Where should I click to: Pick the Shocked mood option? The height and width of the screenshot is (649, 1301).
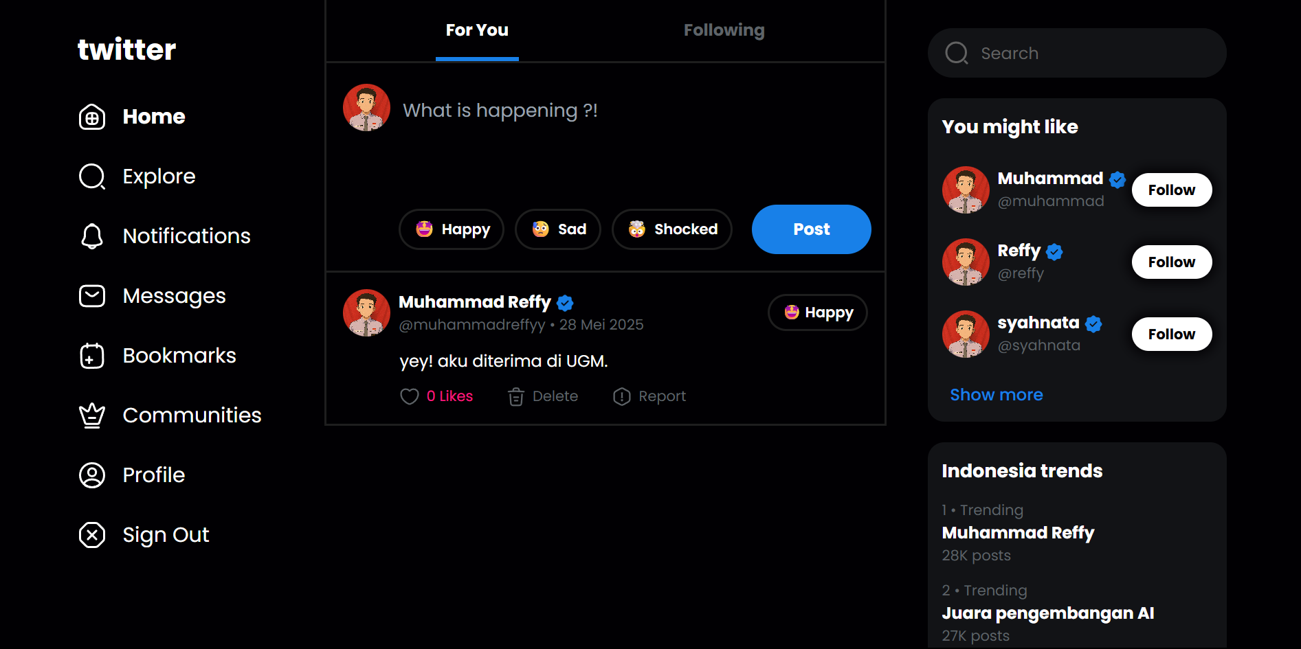(x=671, y=229)
